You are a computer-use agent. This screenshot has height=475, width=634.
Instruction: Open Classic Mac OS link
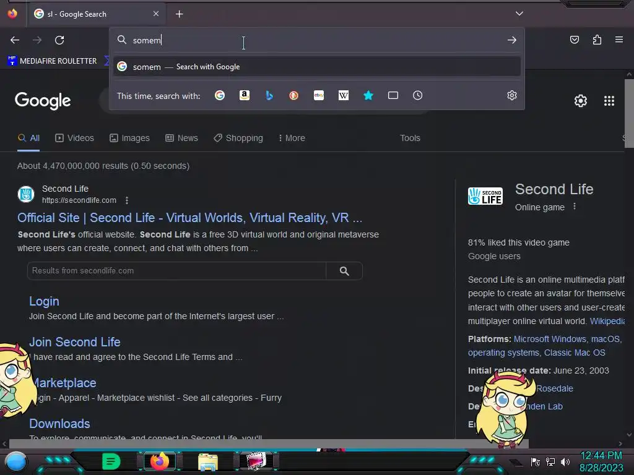[x=575, y=353]
